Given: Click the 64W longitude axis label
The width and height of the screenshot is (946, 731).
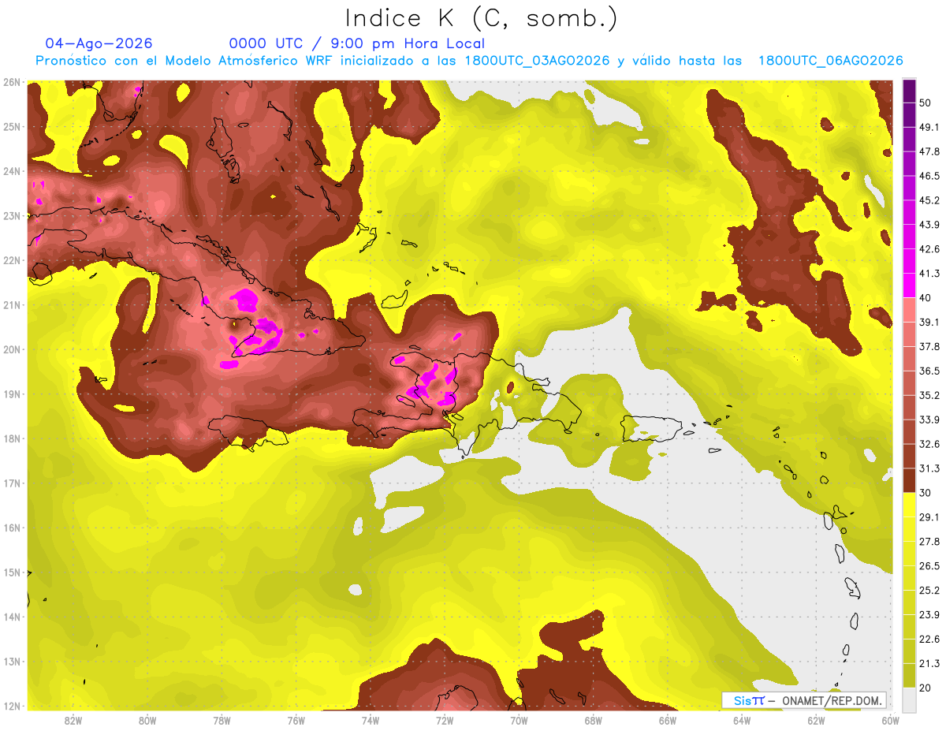Looking at the screenshot, I should [742, 721].
